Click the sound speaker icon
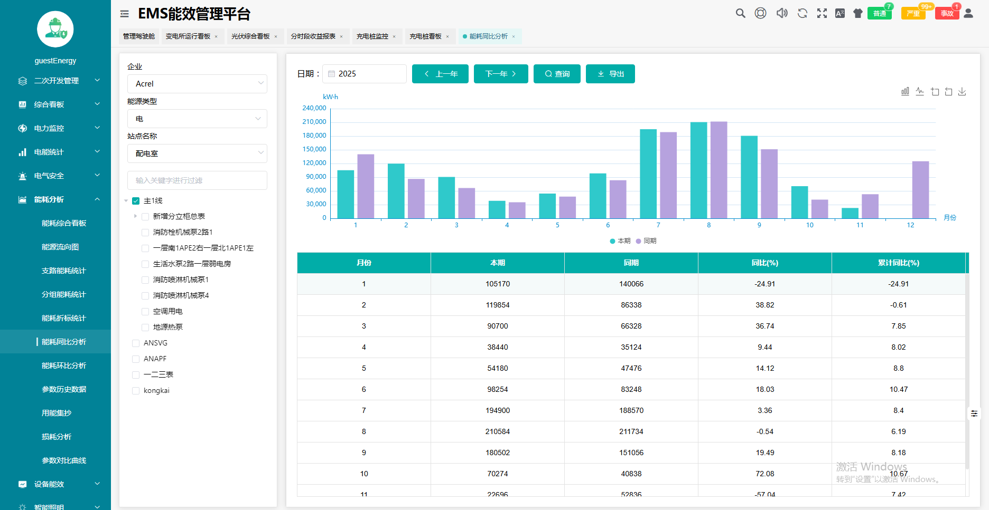Viewport: 989px width, 510px height. tap(782, 14)
